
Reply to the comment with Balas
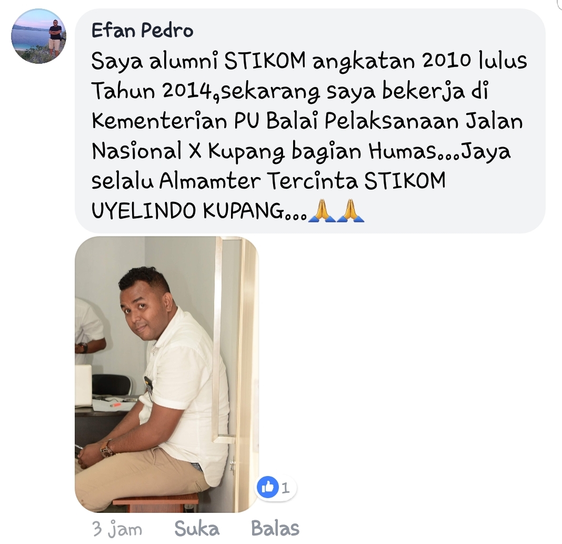click(x=275, y=529)
